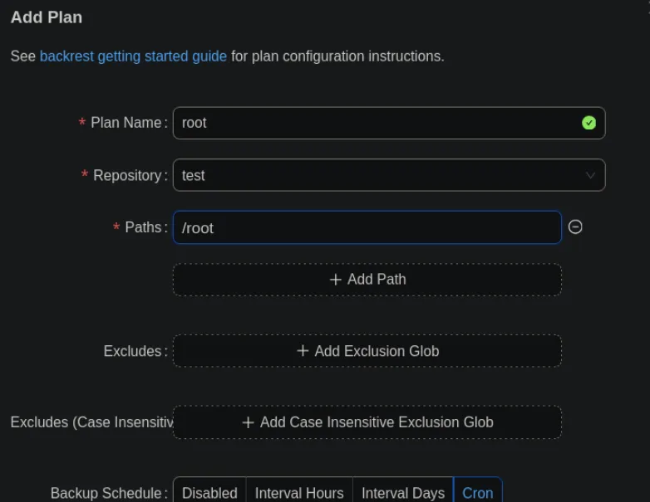650x502 pixels.
Task: Click green checkmark in Plan Name field
Action: [x=588, y=123]
